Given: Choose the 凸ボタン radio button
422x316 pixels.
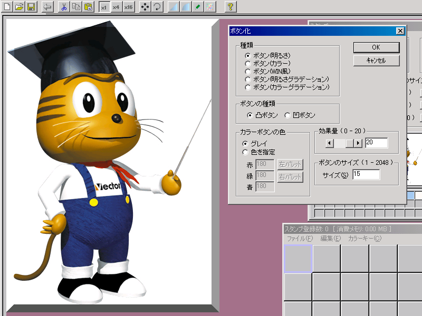Looking at the screenshot, I should pyautogui.click(x=262, y=115).
